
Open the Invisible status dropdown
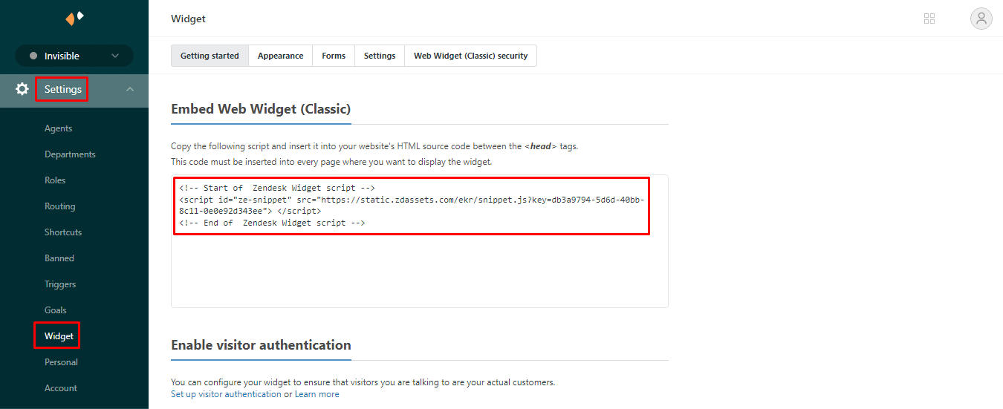click(74, 56)
